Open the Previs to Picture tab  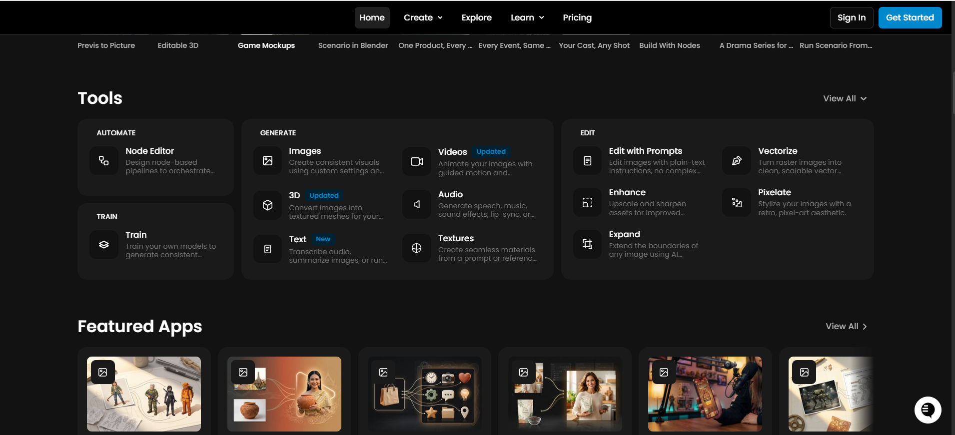[x=106, y=45]
